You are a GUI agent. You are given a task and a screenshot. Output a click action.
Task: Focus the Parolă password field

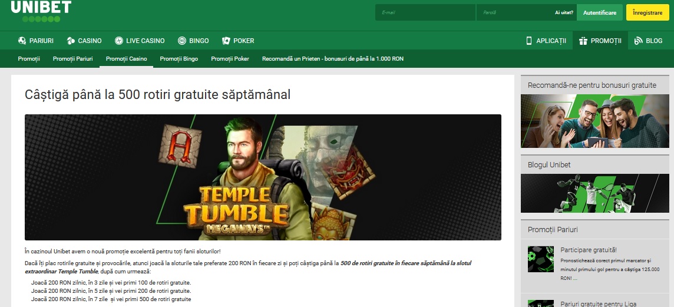514,12
